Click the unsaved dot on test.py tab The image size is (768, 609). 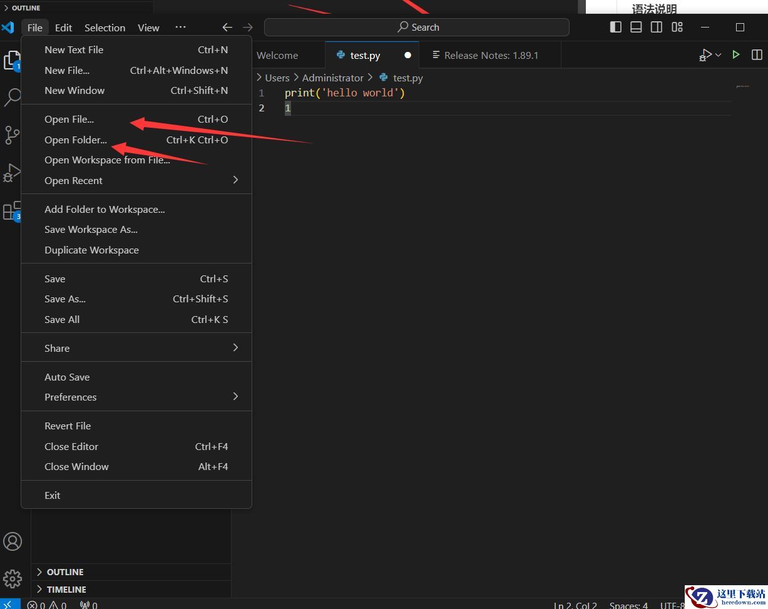click(x=407, y=55)
